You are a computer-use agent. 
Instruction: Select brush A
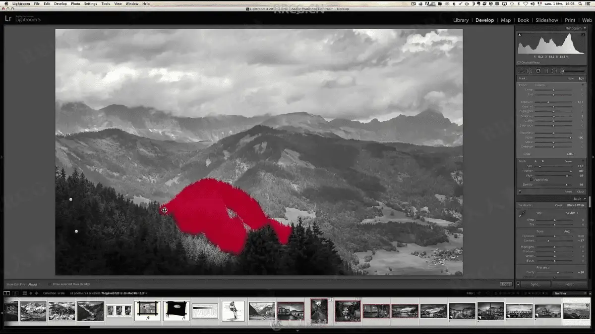[x=535, y=161]
